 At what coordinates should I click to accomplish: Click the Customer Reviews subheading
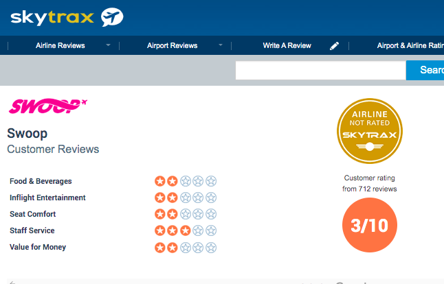click(53, 150)
